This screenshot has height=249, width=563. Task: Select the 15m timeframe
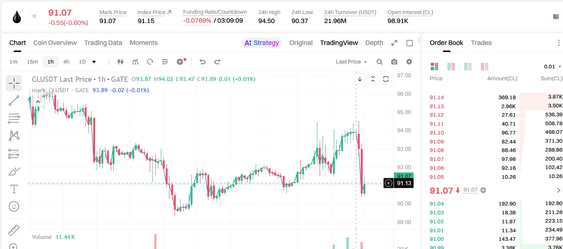[x=32, y=62]
